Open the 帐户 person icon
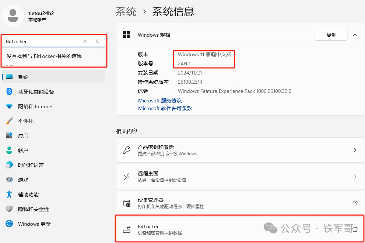Screen dimensions: 365x243 pyautogui.click(x=9, y=150)
